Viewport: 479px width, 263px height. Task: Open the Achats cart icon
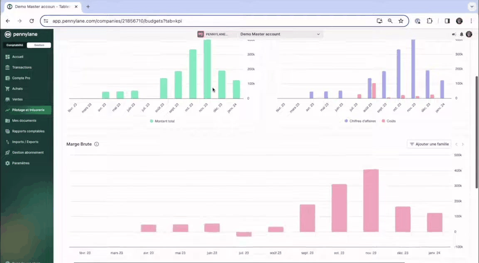coord(7,88)
